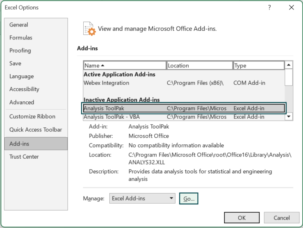
Task: Open Accessibility settings
Action: (x=36, y=89)
